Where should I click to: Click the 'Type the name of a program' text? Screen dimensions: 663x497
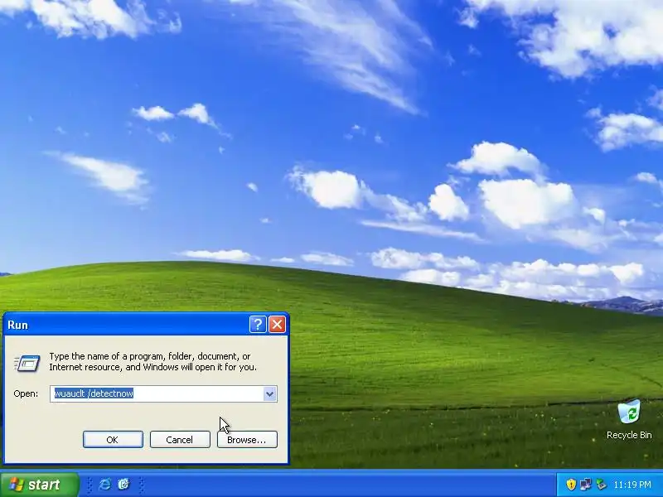coord(152,362)
